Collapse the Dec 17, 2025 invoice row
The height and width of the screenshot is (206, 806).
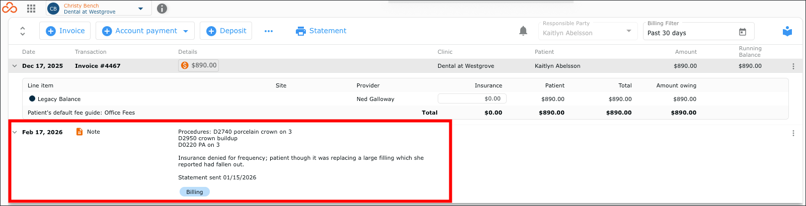[x=15, y=66]
